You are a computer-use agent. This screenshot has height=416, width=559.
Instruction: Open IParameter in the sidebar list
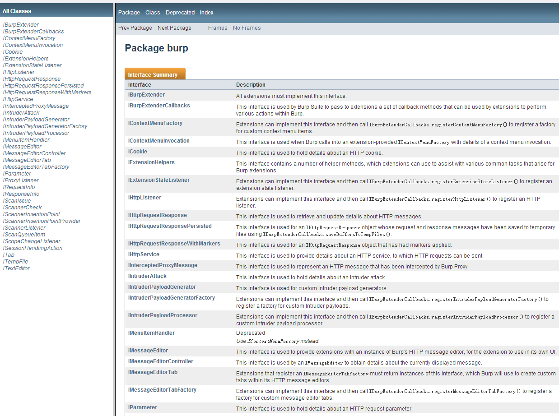17,174
